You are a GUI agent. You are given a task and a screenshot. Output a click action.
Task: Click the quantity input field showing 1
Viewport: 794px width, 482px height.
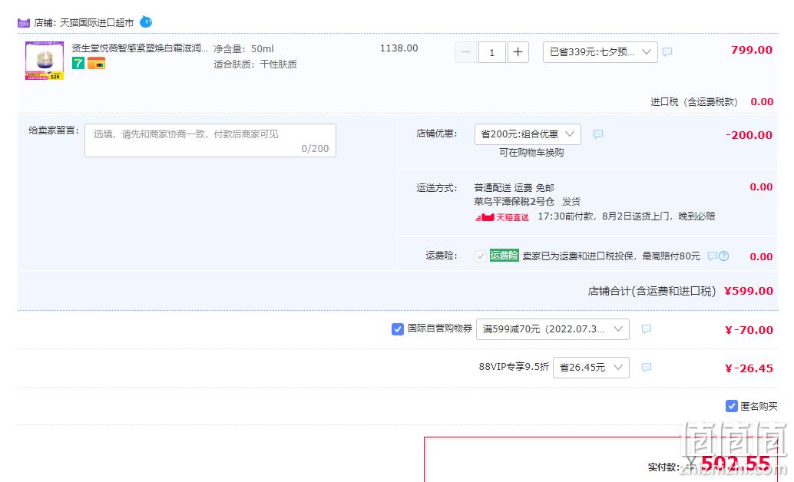point(491,52)
